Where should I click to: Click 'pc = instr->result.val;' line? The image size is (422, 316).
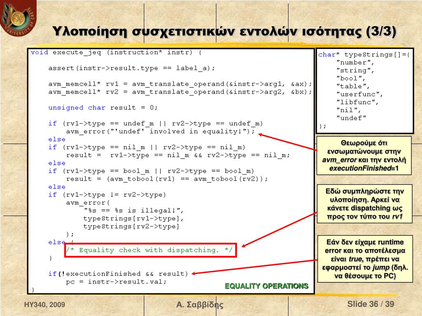[116, 282]
